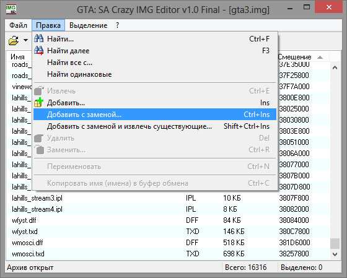Click the 518 КБ size cell
The image size is (347, 278).
234,242
